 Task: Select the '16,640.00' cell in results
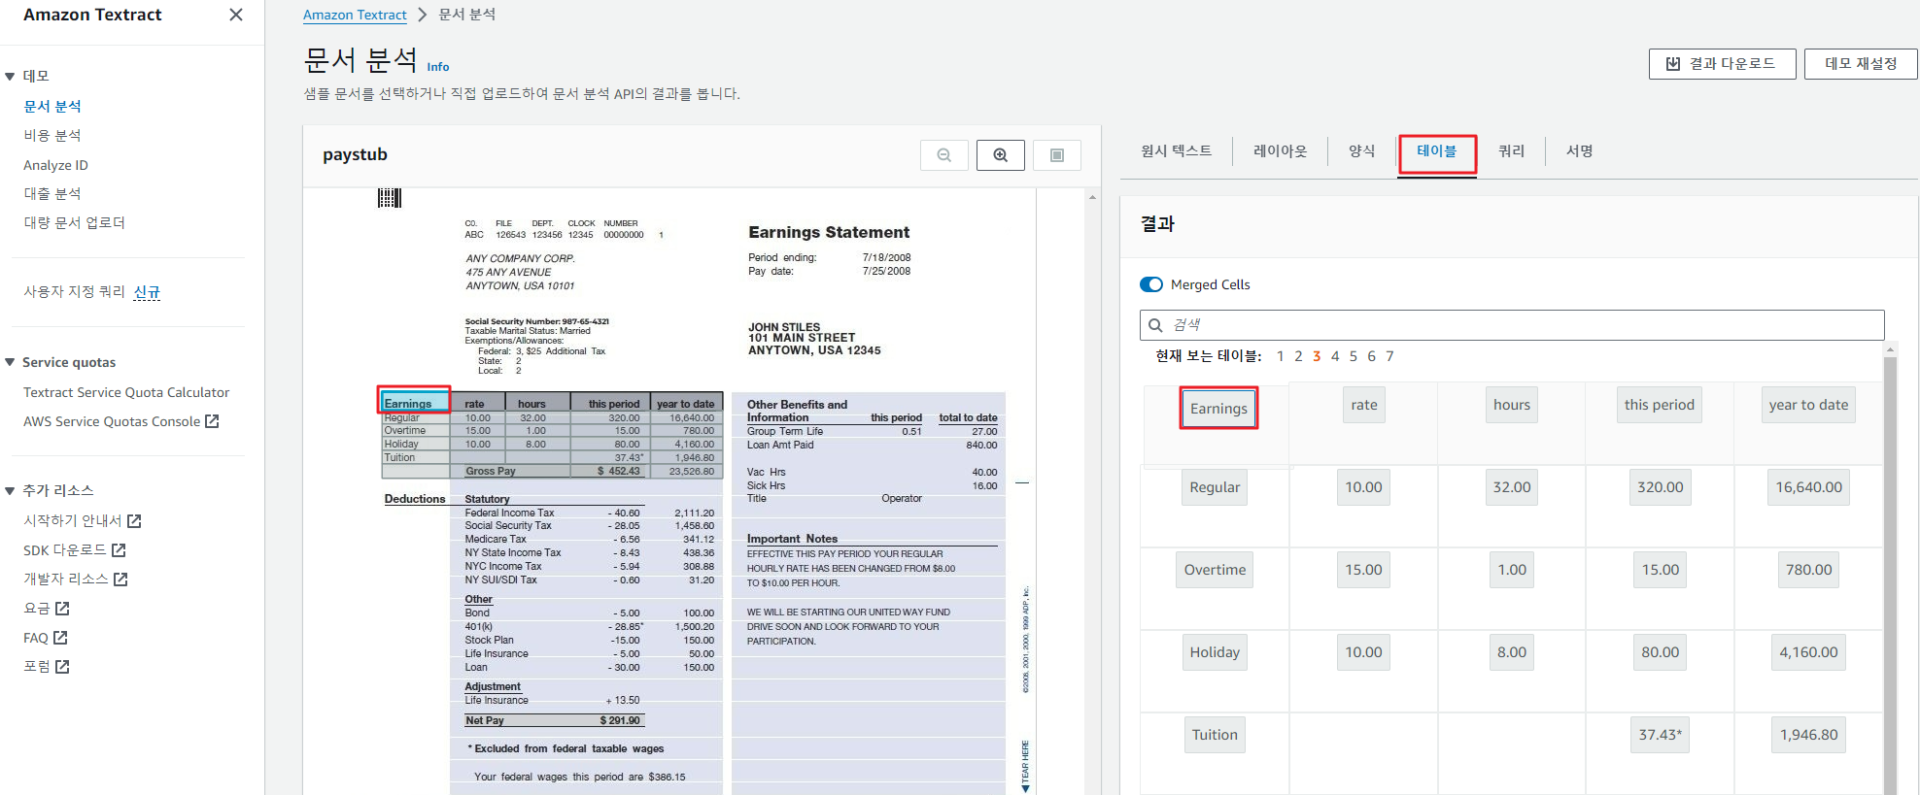(x=1808, y=487)
